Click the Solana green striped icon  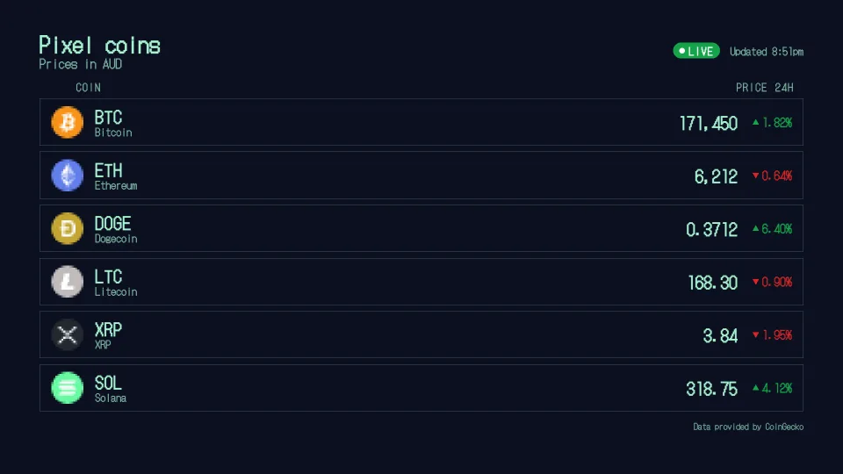[68, 387]
